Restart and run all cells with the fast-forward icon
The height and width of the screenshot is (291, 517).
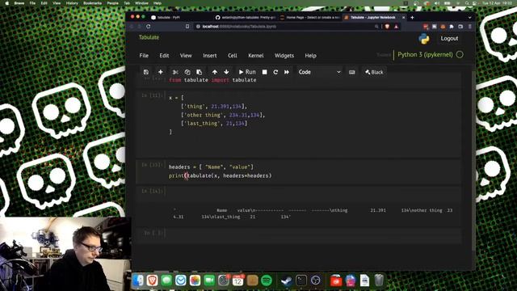tap(287, 72)
